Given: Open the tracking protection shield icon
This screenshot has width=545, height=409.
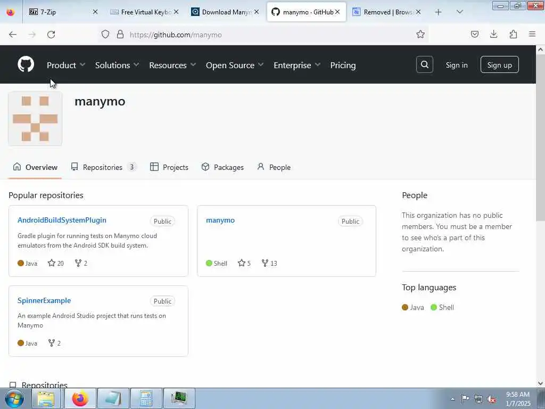Looking at the screenshot, I should tap(105, 34).
